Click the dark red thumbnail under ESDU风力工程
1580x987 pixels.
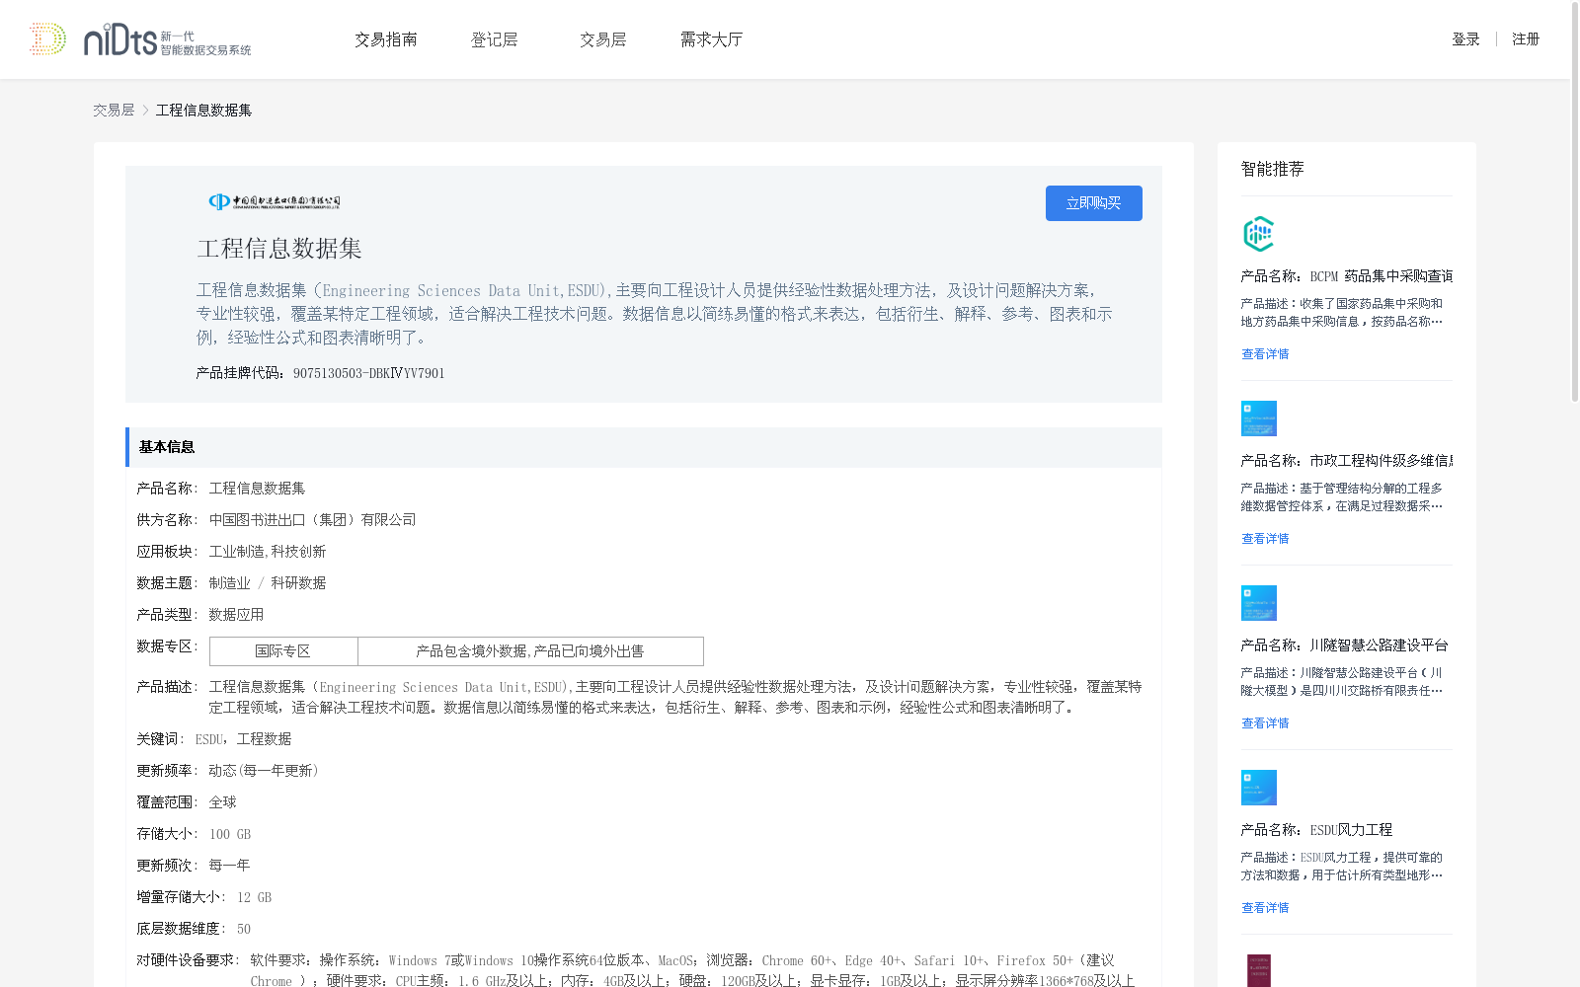[1259, 970]
